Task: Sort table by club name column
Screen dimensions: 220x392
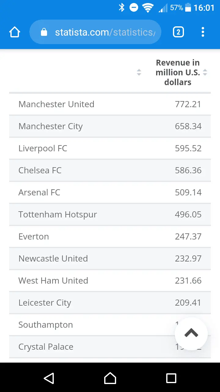Action: click(x=139, y=73)
